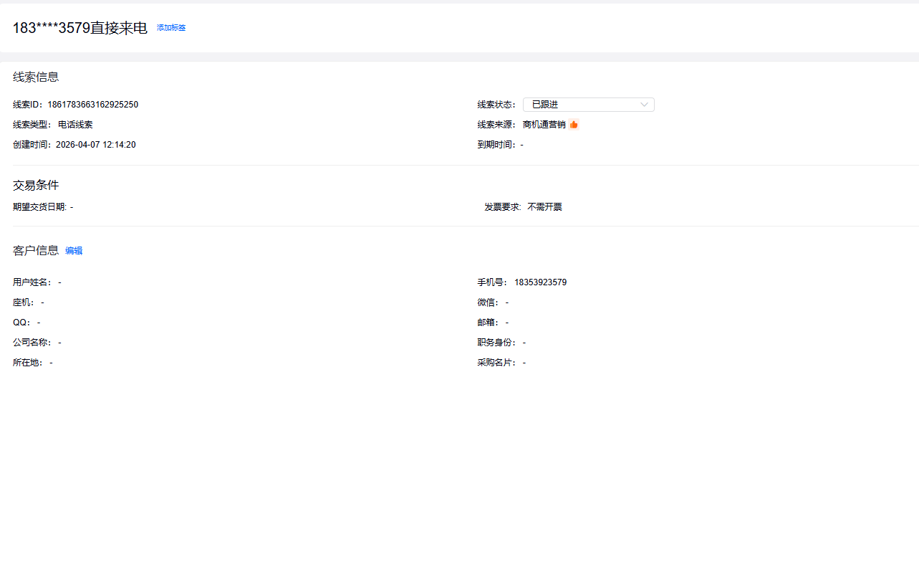This screenshot has height=577, width=919.
Task: Click the orange thumbs-up icon beside 商机通营销
Action: click(x=574, y=125)
